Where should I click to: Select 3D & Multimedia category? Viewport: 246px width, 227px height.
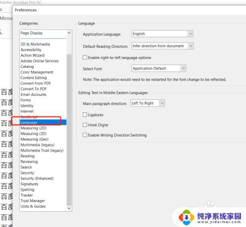35,44
